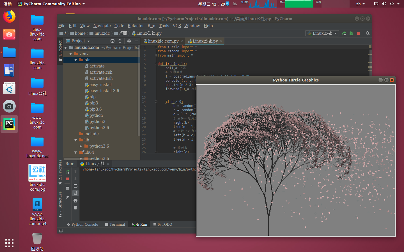Open the Linux公社 run configuration dropdown

[x=322, y=33]
